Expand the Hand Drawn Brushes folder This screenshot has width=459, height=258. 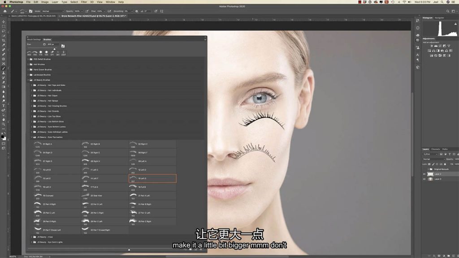pos(28,69)
